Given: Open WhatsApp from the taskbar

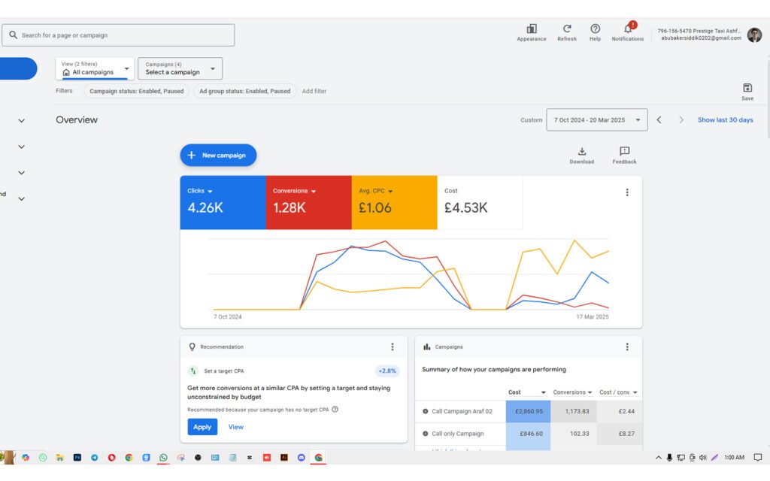Looking at the screenshot, I should tap(163, 457).
